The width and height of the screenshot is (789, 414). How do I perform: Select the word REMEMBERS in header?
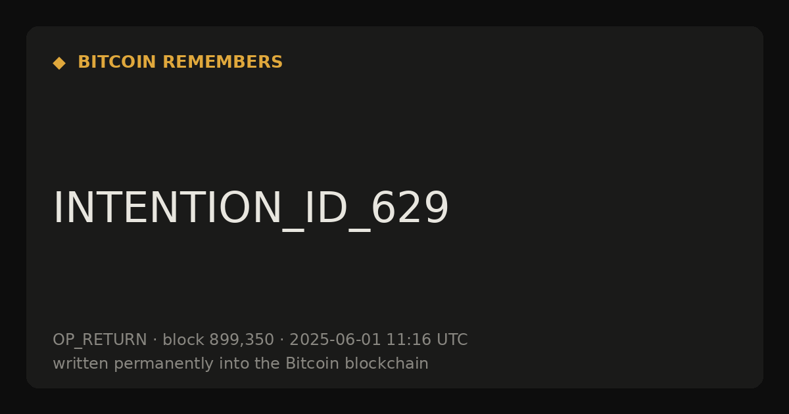pyautogui.click(x=222, y=62)
